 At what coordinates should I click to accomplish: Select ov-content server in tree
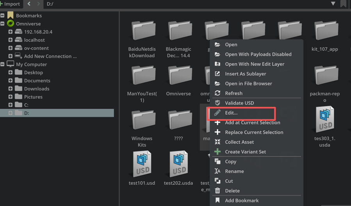tap(36, 48)
